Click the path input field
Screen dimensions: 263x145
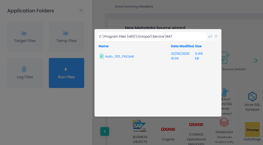click(152, 36)
